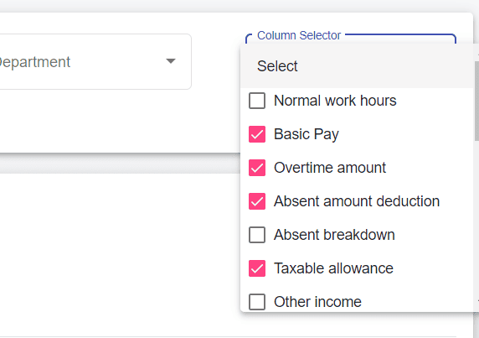Check the Absent breakdown checkbox
Screen dimensions: 479x338
click(257, 235)
